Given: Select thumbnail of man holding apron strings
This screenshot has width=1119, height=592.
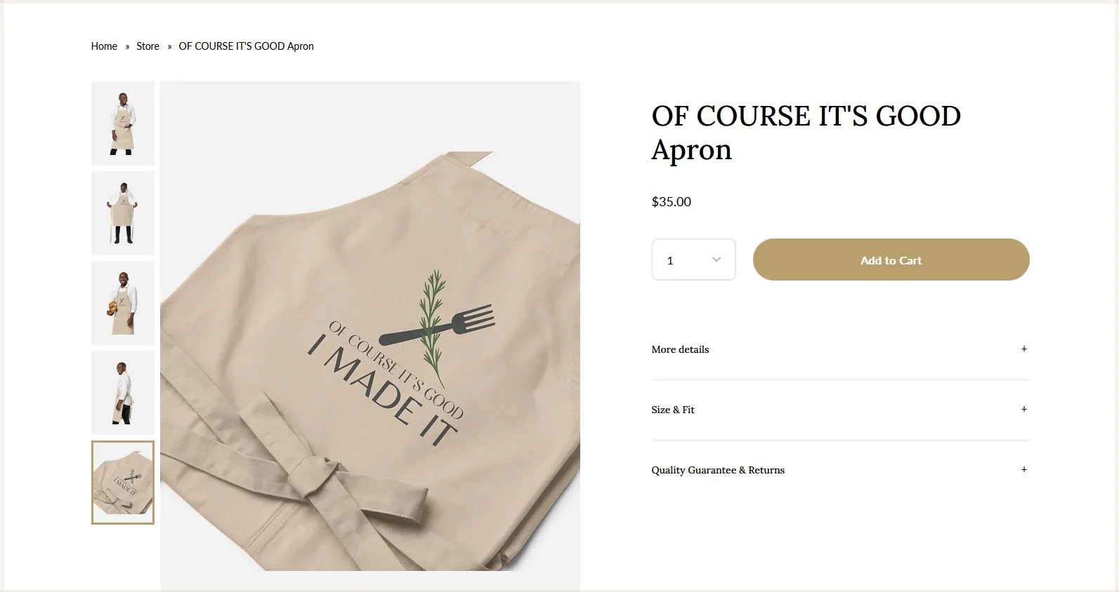Looking at the screenshot, I should pos(123,213).
